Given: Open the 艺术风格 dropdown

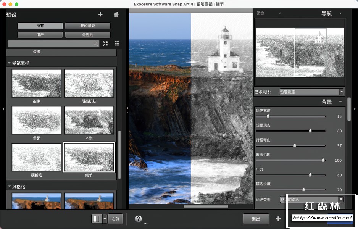Looking at the screenshot, I should coord(341,92).
